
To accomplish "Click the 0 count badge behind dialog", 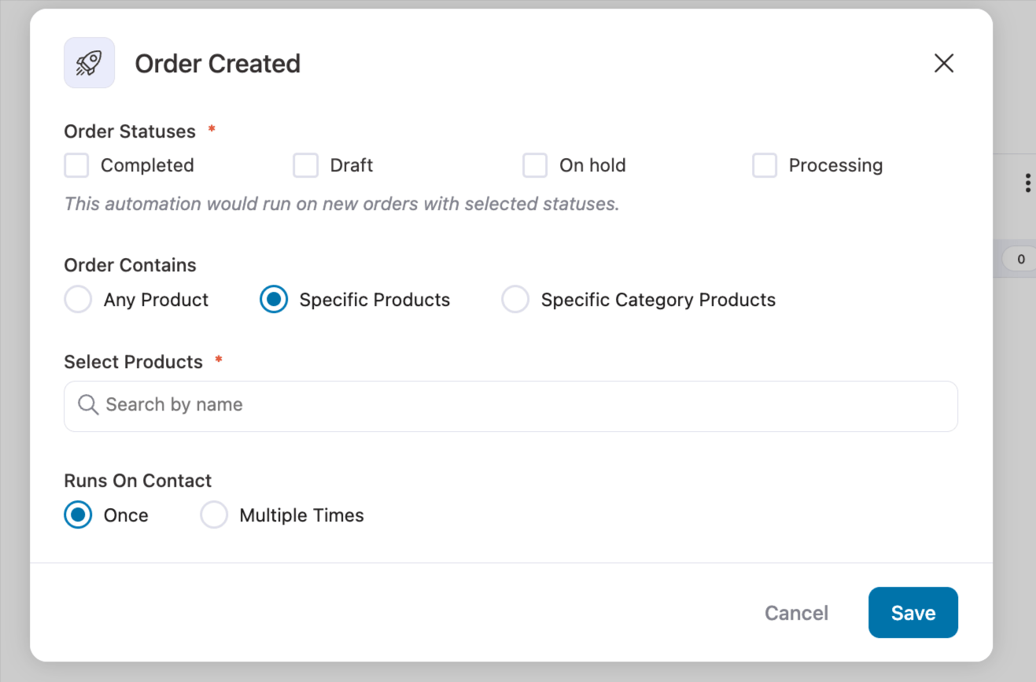I will 1020,259.
